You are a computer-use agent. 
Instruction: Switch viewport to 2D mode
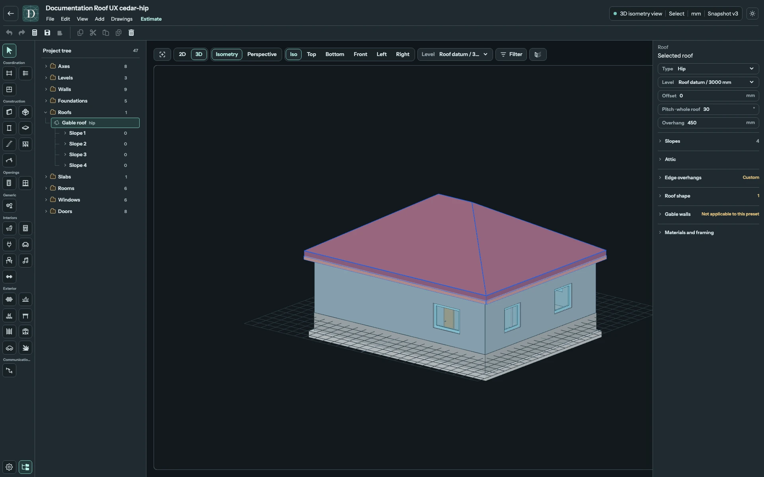coord(182,54)
